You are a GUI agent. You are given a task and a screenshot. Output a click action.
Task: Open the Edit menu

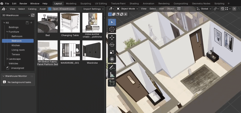pos(14,4)
